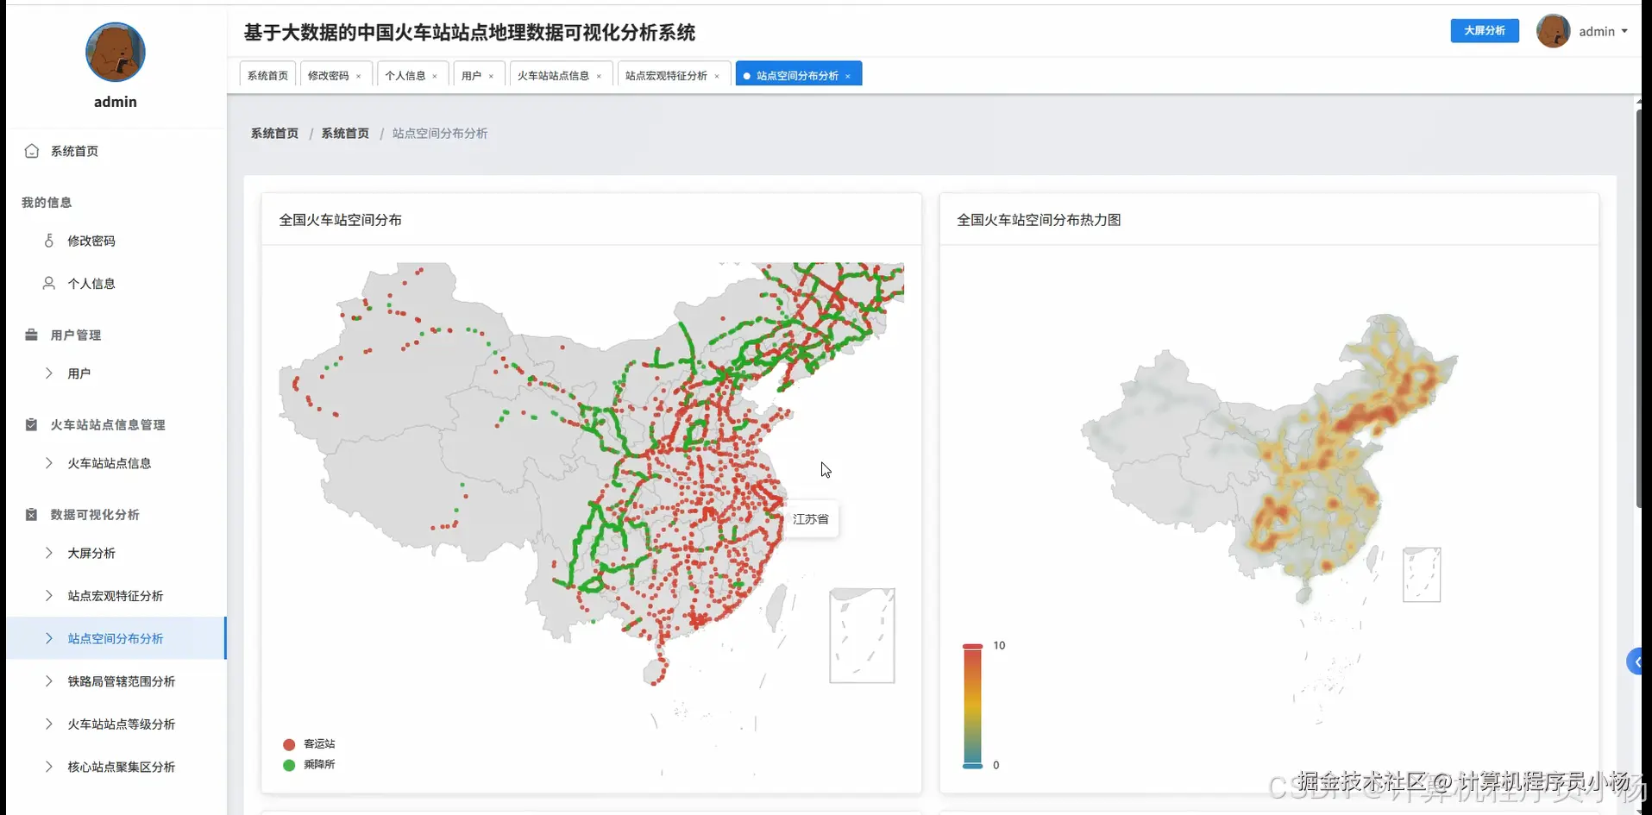
Task: Click the person icon beside 个人信息
Action: coord(49,283)
